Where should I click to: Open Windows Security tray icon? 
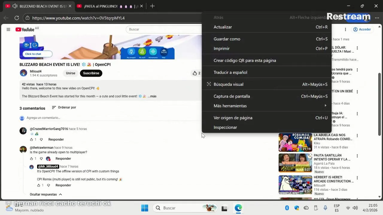click(297, 208)
